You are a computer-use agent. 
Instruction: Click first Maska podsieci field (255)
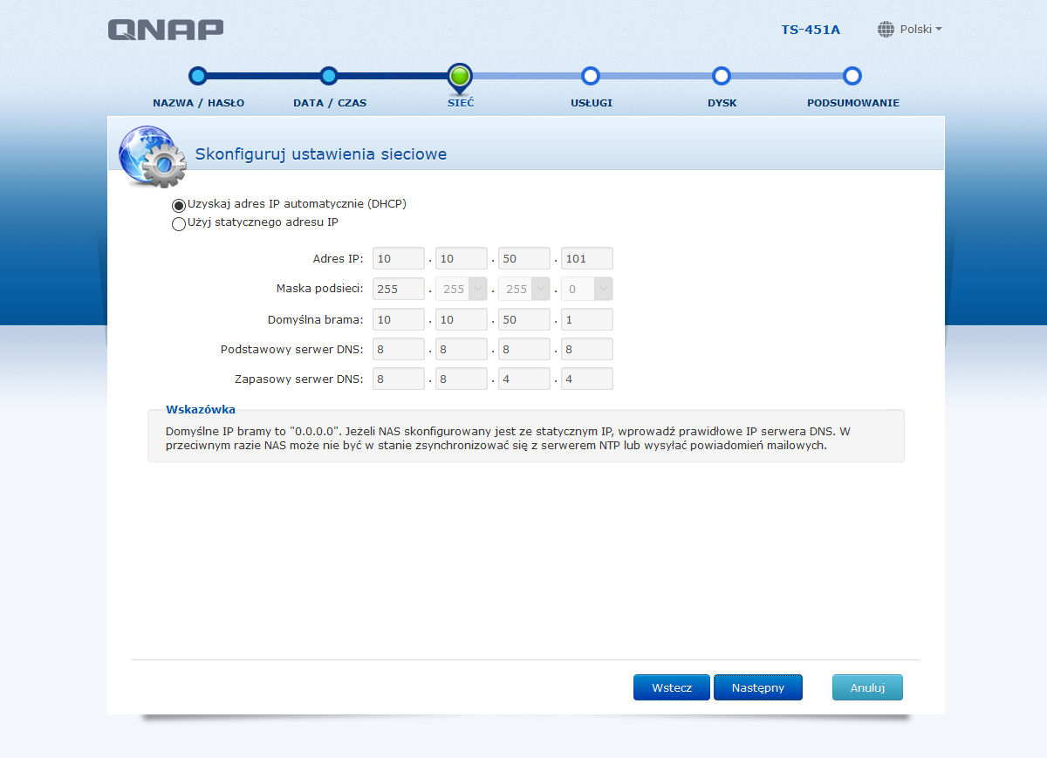tap(399, 289)
